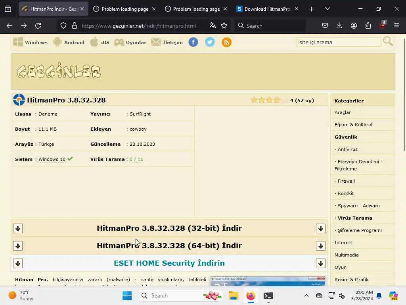Click the address bar URL

coord(138,26)
